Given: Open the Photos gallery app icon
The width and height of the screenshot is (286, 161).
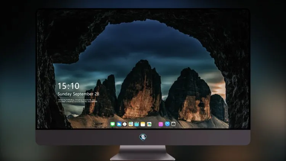Looking at the screenshot, I should click(149, 124).
